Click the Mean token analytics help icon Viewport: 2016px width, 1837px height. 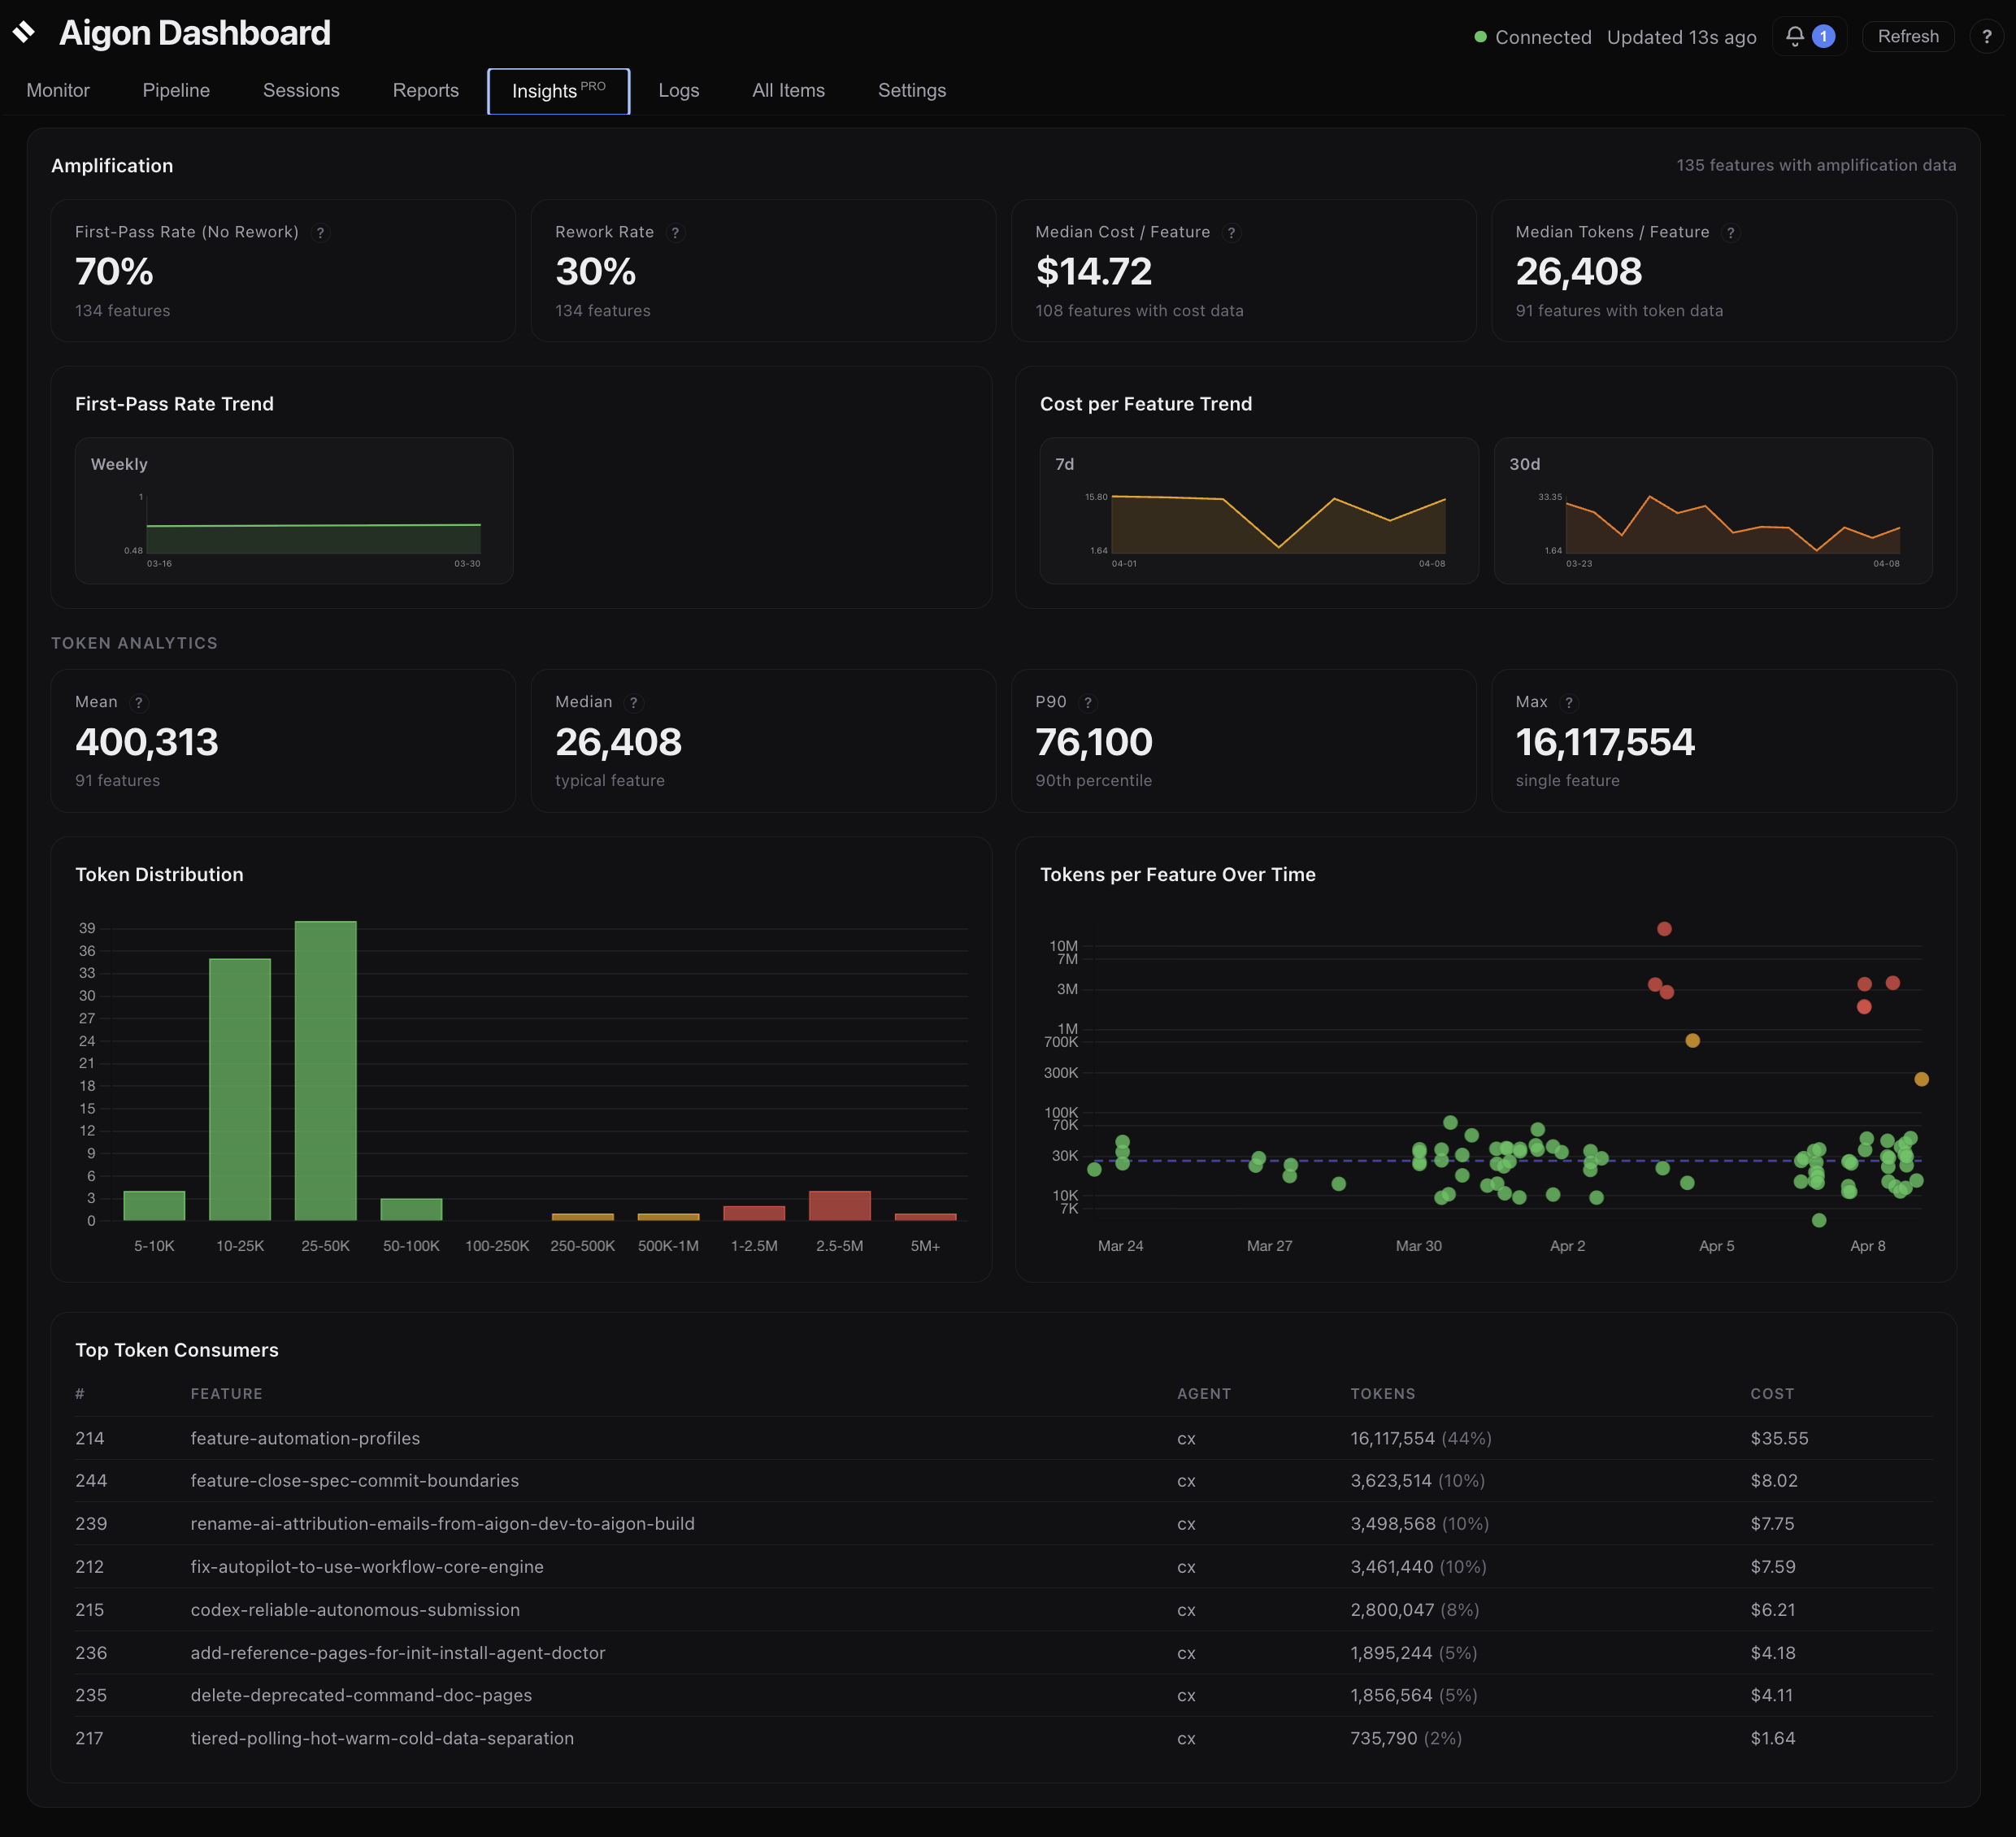point(139,702)
